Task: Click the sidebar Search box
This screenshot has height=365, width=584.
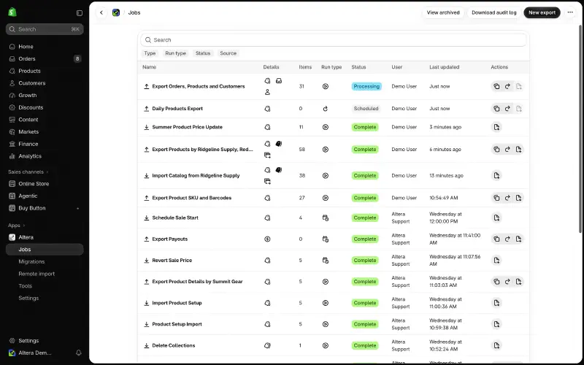Action: 45,29
